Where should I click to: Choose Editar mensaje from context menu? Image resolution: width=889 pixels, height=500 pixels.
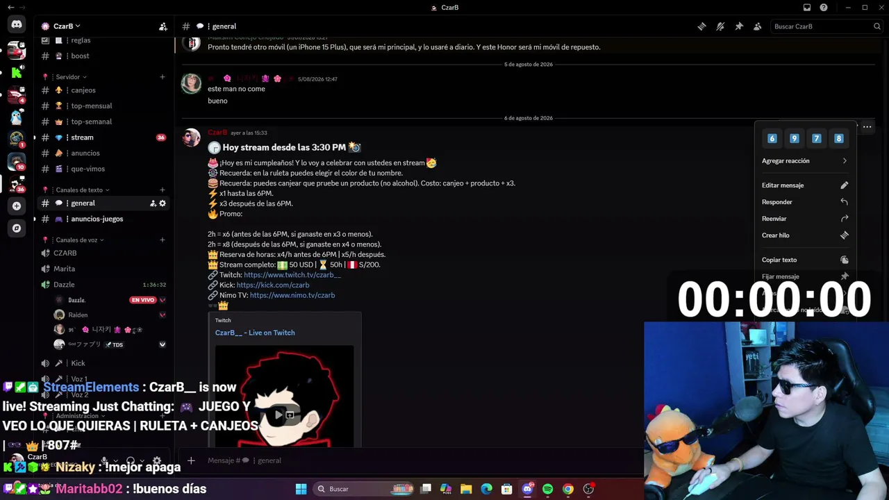(x=804, y=185)
